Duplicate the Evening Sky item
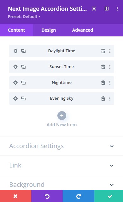123x202 pixels. click(23, 98)
